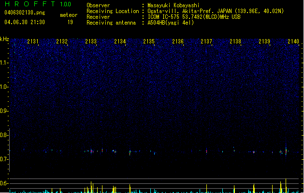Viewport: 304px width, 193px height.
Task: Click time marker 2134
Action: [120, 41]
